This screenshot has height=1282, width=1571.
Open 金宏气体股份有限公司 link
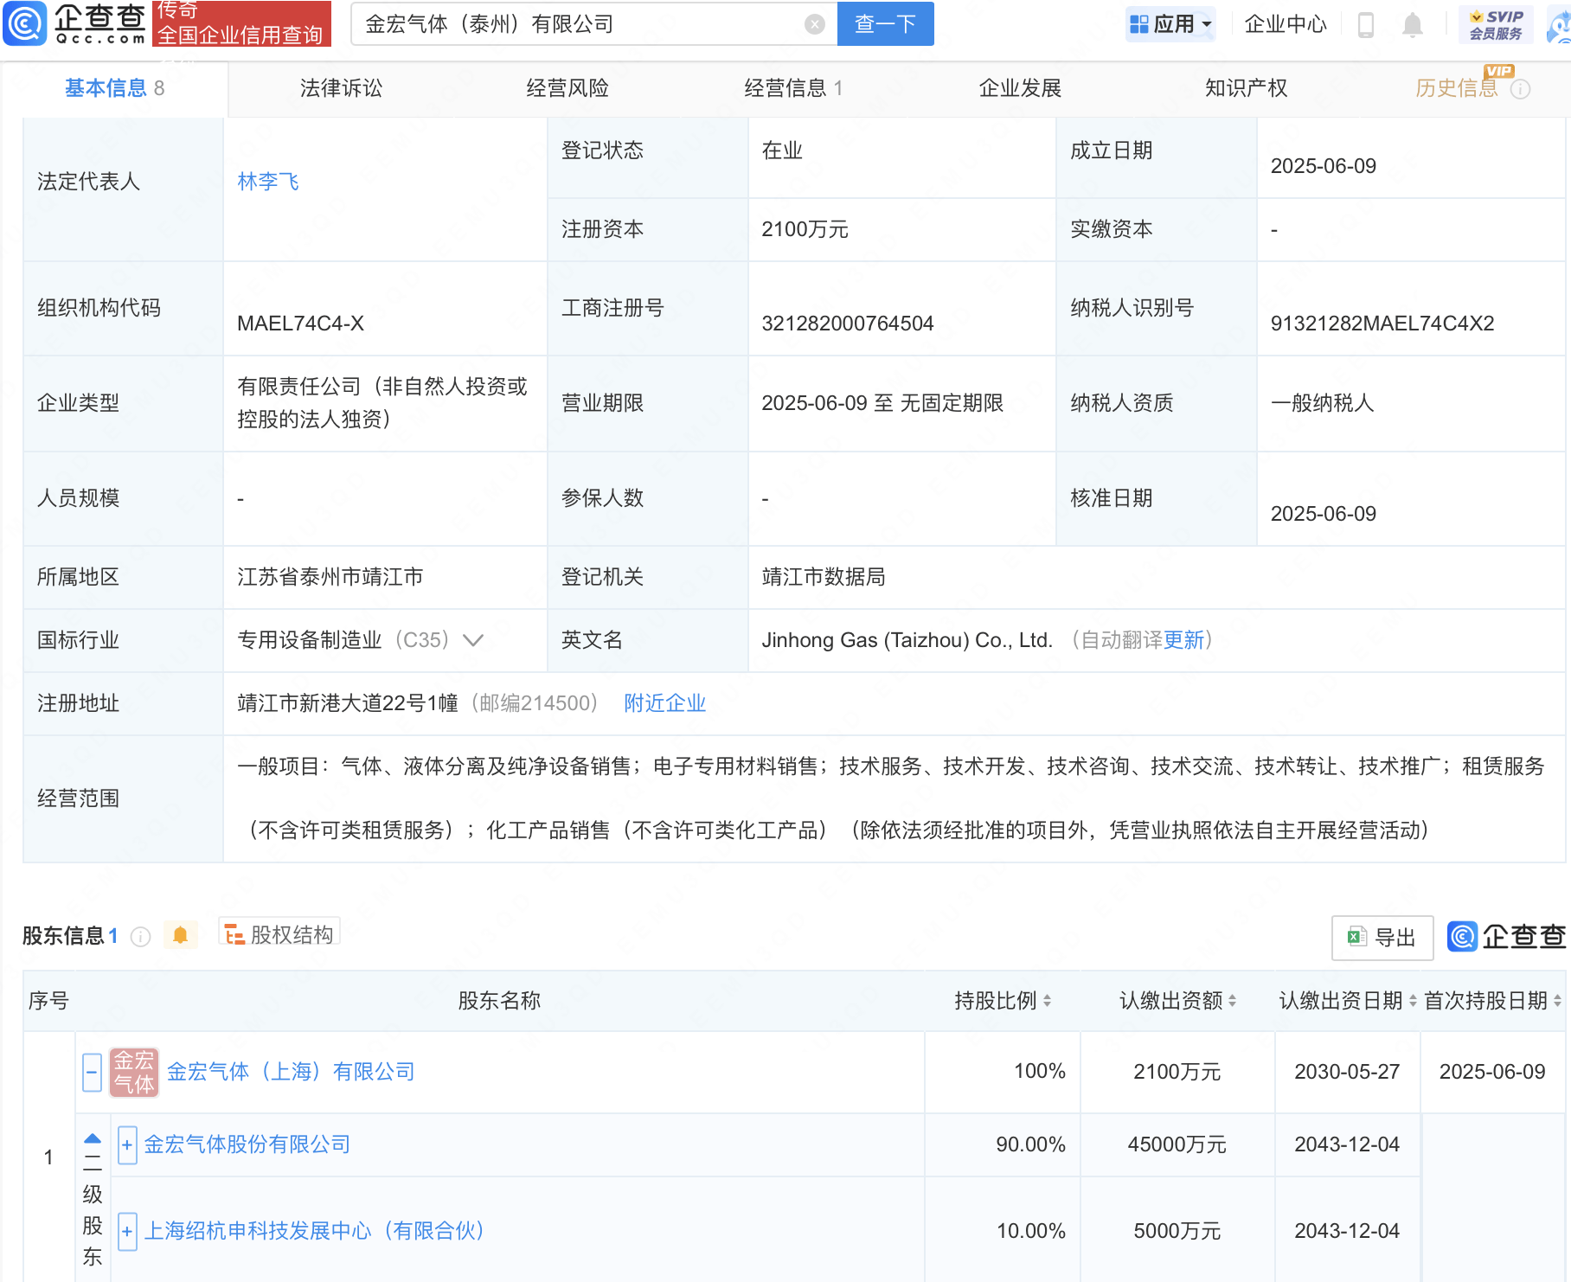pos(247,1144)
